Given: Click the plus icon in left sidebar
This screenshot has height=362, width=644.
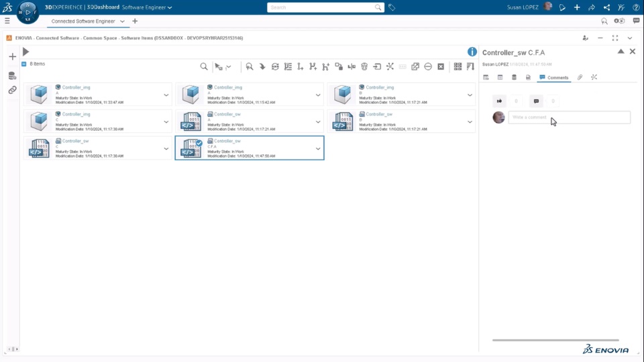Looking at the screenshot, I should pos(12,56).
